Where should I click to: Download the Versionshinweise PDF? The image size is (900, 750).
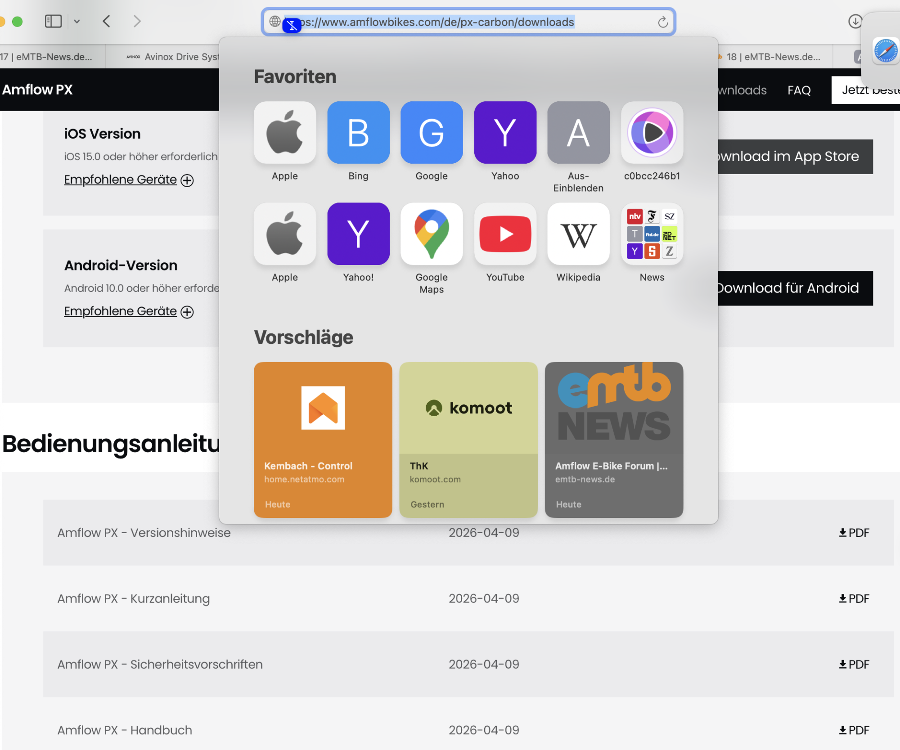coord(854,533)
